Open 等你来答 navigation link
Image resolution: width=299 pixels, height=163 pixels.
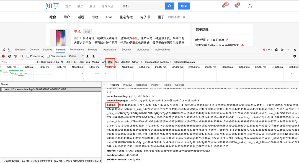point(107,6)
